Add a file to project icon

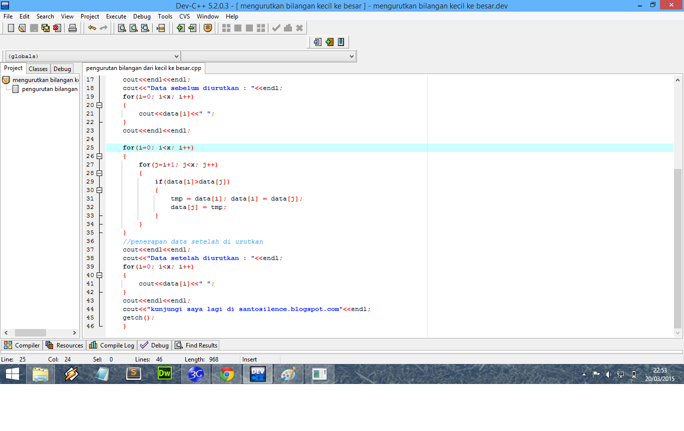click(181, 28)
